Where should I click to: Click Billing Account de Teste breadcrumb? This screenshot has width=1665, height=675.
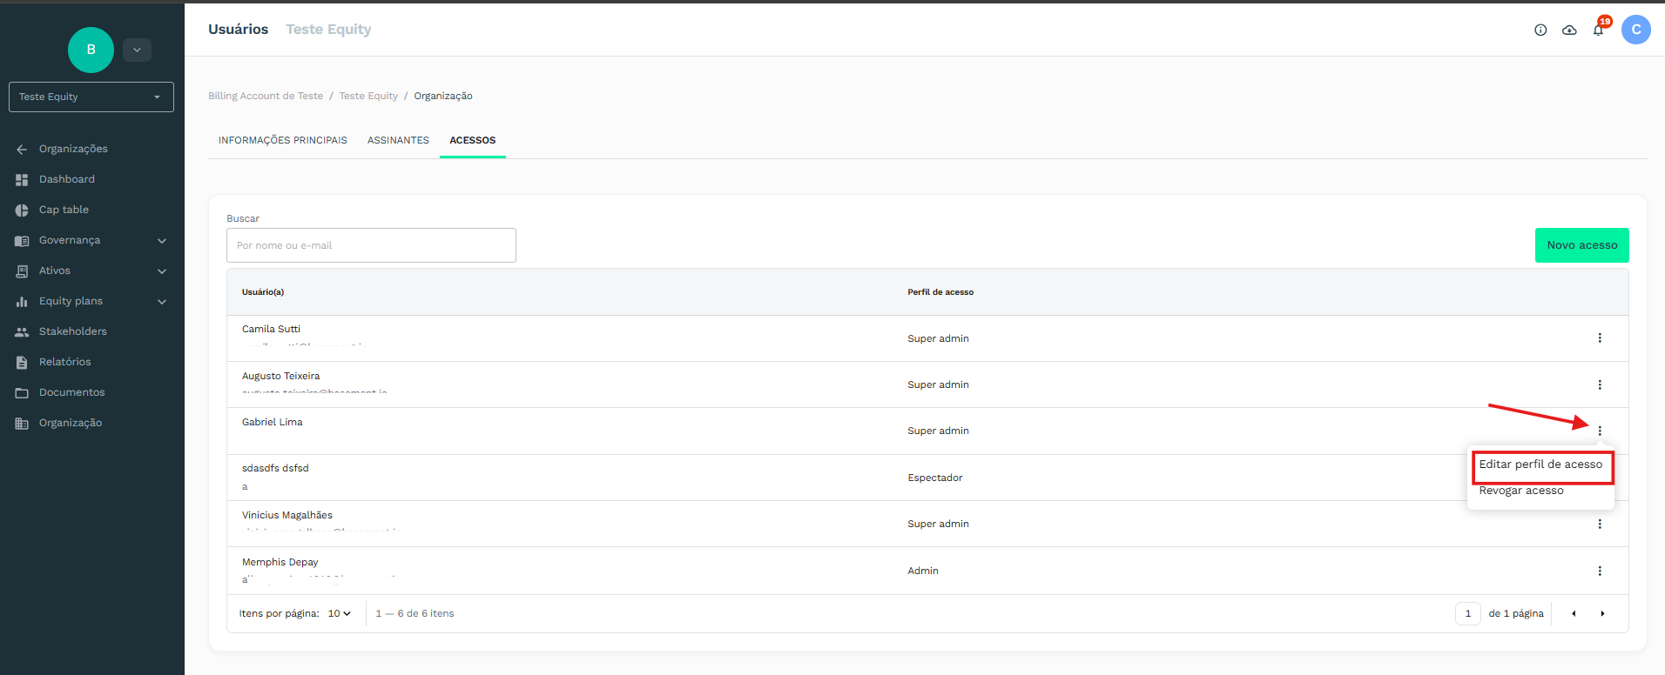click(266, 96)
